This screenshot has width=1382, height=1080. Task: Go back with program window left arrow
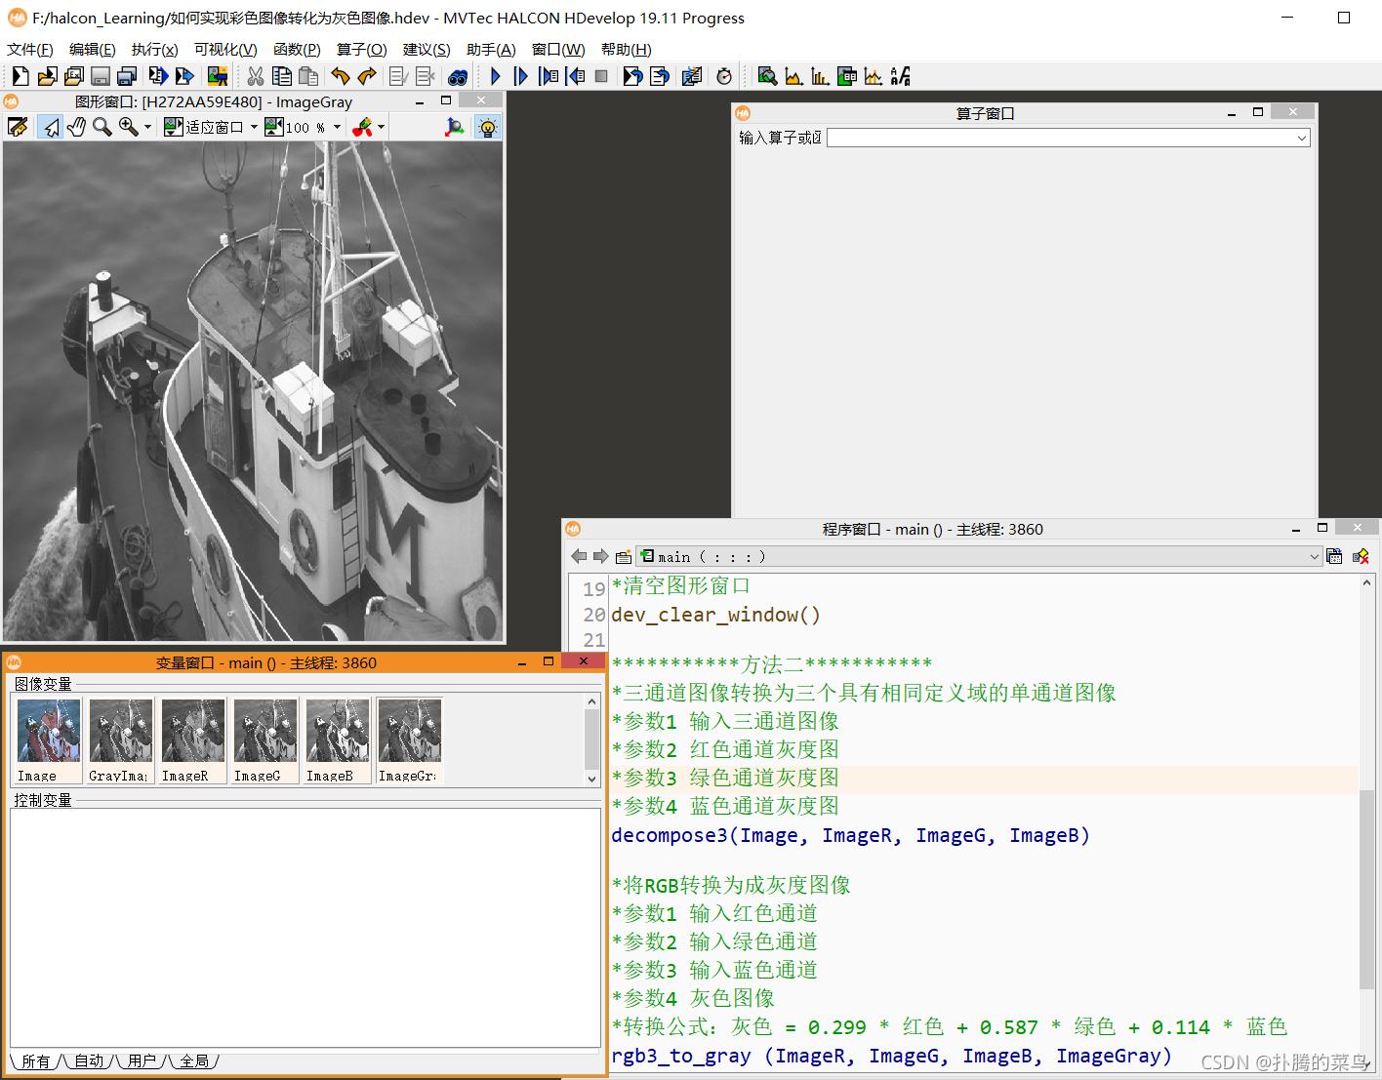(579, 556)
